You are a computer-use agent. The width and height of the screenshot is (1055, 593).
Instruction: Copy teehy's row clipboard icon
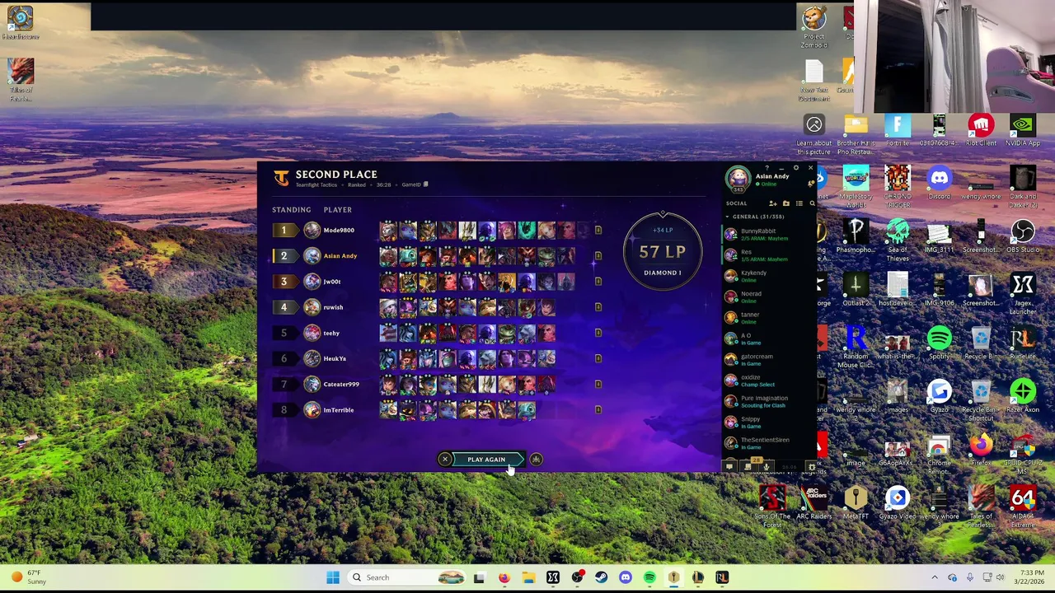point(598,333)
